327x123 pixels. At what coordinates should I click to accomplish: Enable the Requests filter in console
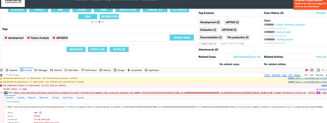click(320, 75)
